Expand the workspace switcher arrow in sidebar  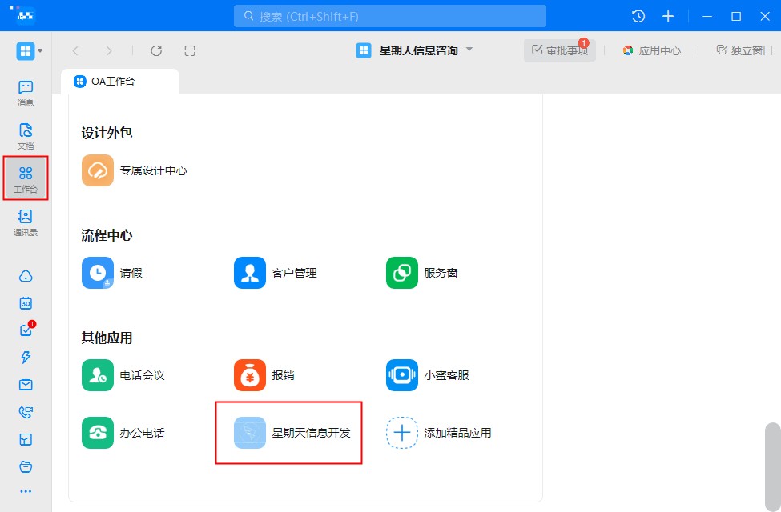click(x=40, y=51)
